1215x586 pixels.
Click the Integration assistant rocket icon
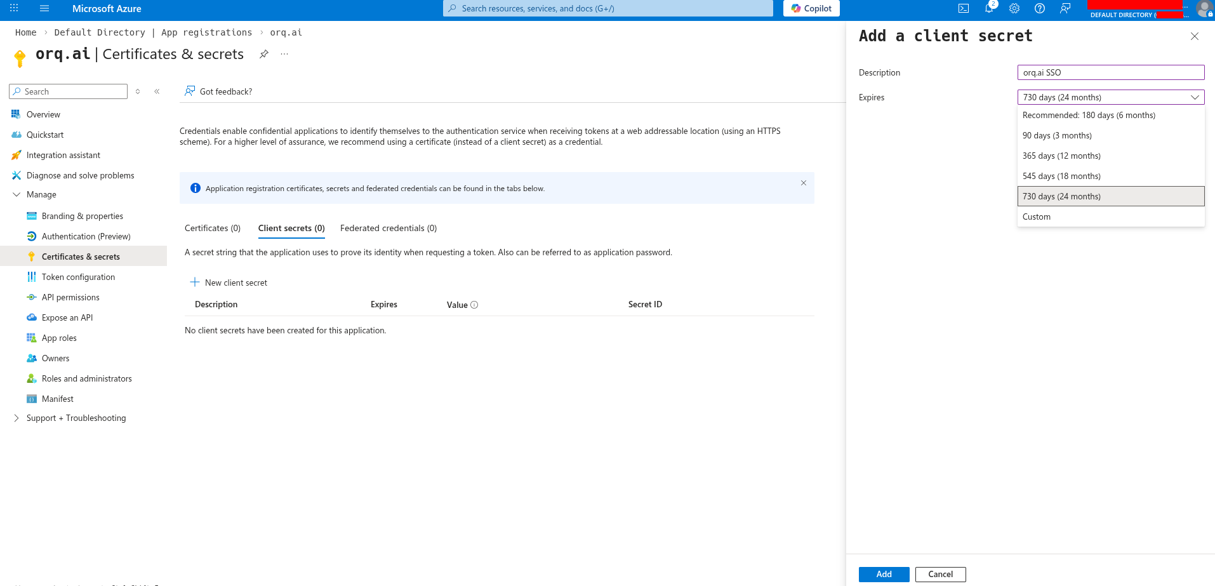coord(16,155)
